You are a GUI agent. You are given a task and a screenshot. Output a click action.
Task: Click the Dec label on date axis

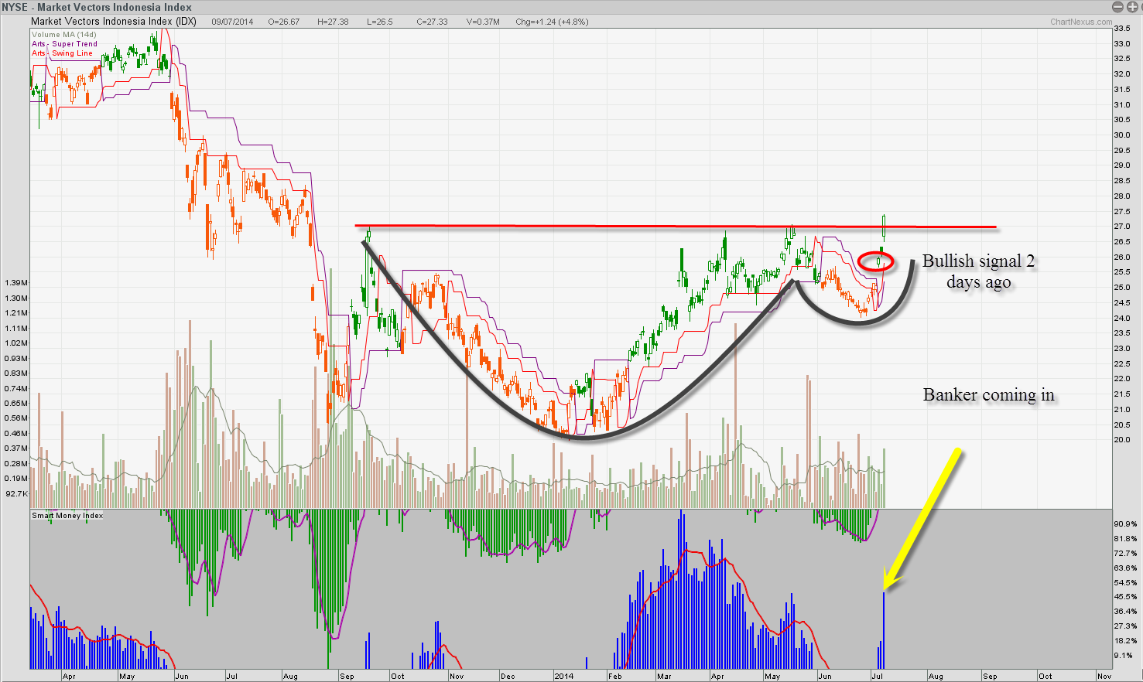pyautogui.click(x=508, y=676)
